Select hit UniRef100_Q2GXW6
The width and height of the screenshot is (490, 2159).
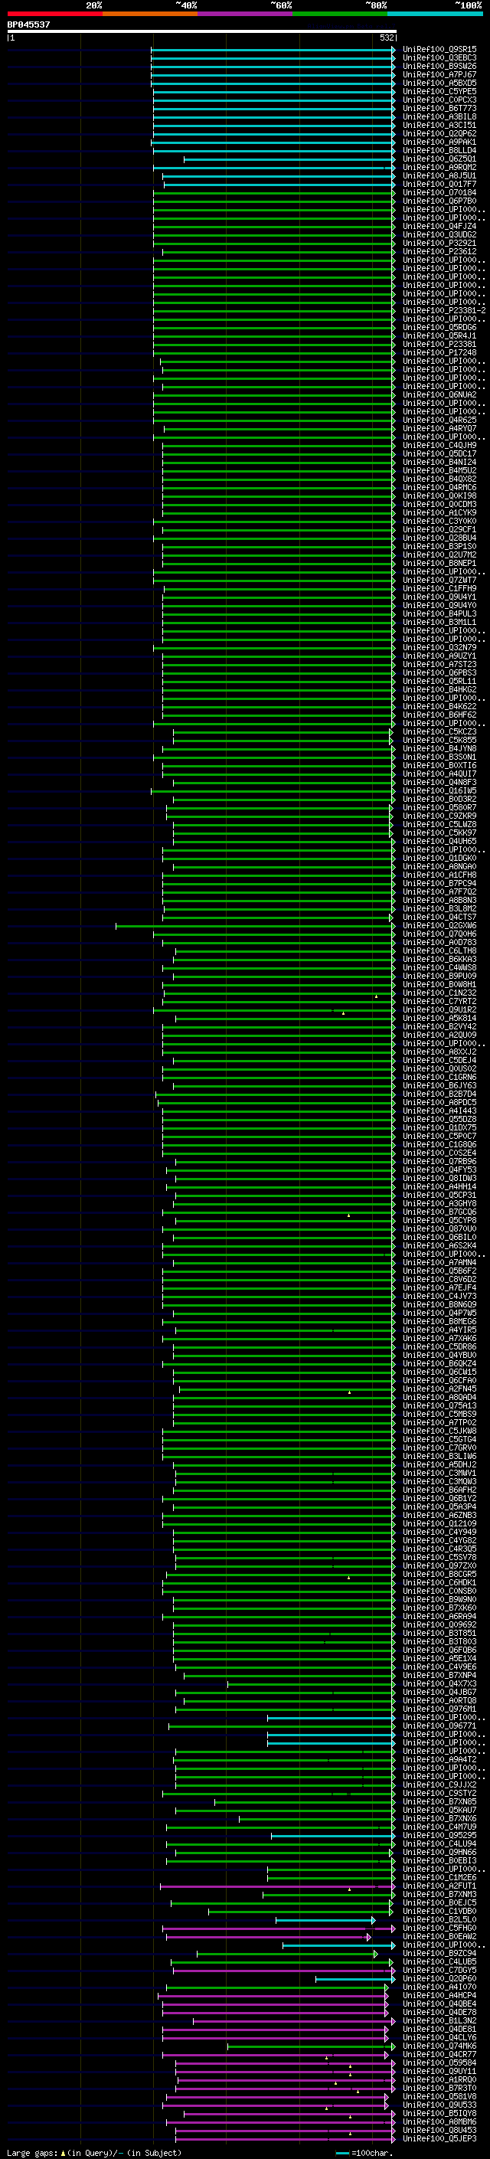pyautogui.click(x=439, y=925)
